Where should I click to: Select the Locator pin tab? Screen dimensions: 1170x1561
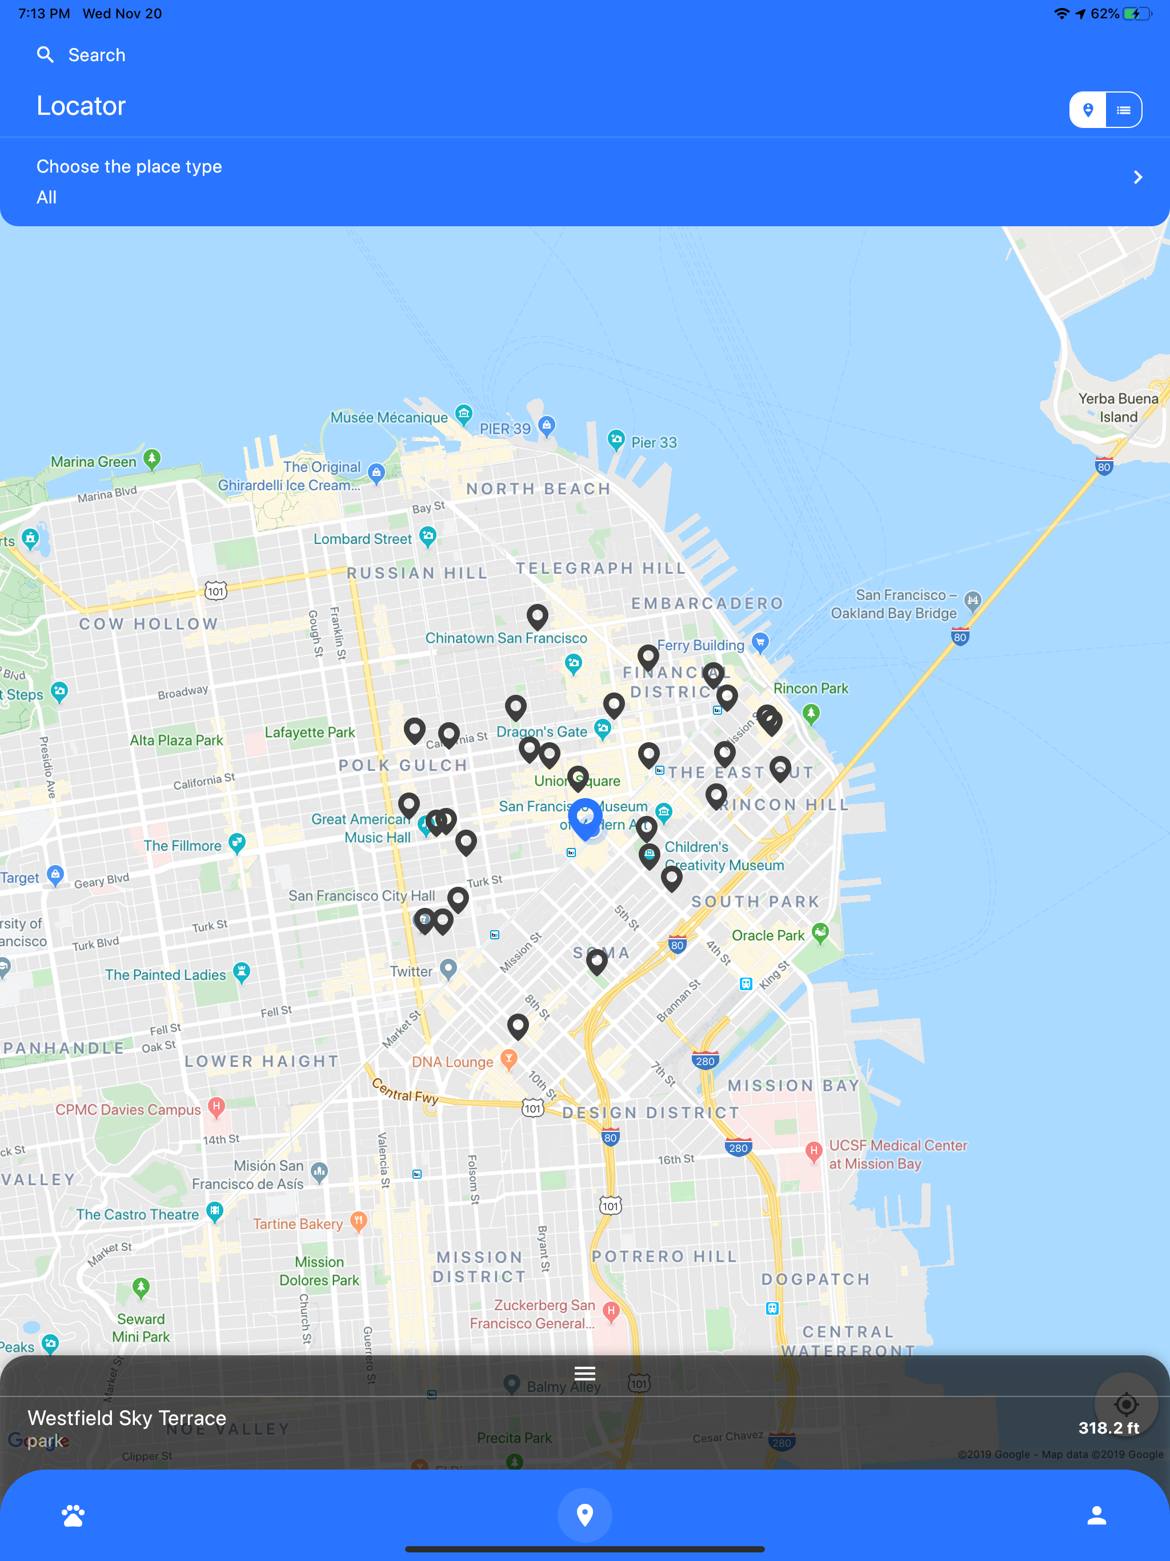tap(585, 1515)
